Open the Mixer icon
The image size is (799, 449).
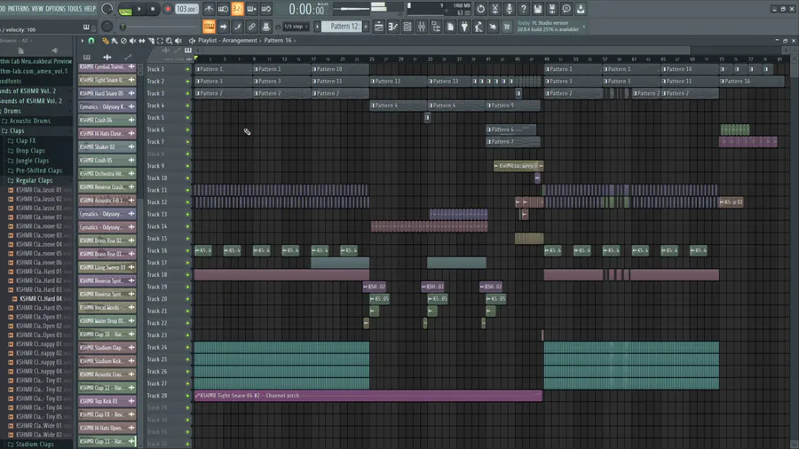[x=422, y=27]
